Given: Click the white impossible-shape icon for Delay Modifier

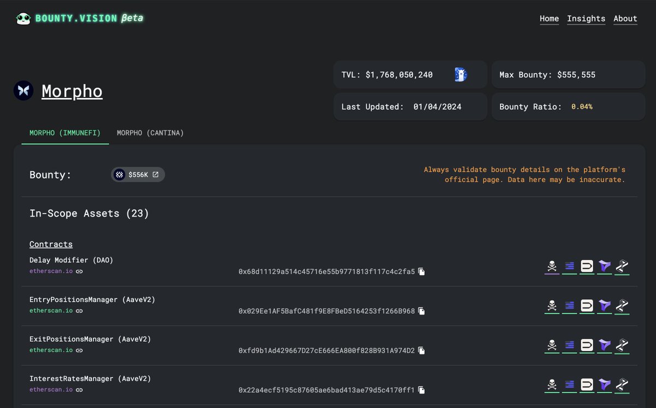Looking at the screenshot, I should 622,266.
